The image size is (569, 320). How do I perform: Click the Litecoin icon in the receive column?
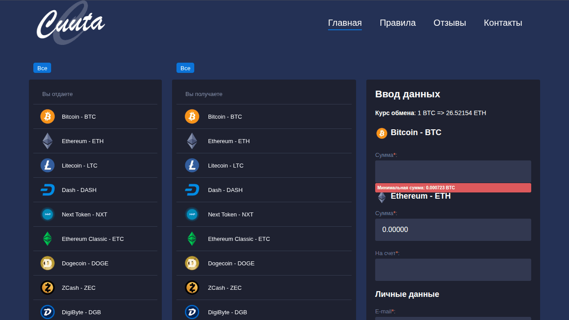pos(192,165)
